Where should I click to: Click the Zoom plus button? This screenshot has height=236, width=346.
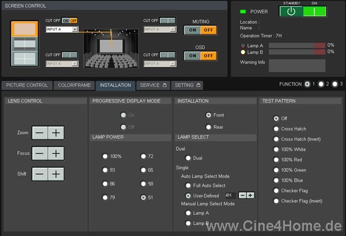click(56, 133)
